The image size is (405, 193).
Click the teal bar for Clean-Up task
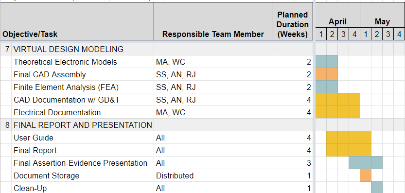coord(377,187)
